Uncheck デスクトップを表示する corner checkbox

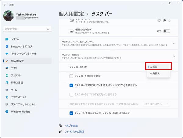(71, 113)
